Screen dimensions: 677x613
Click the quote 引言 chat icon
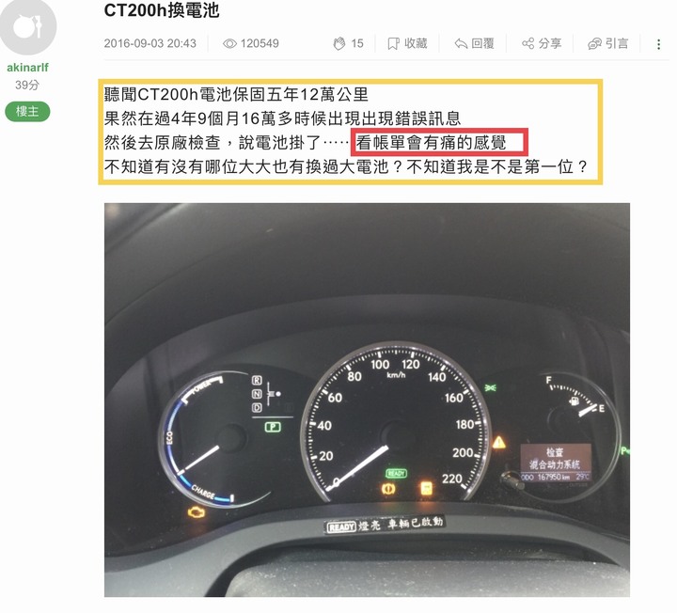pos(594,43)
